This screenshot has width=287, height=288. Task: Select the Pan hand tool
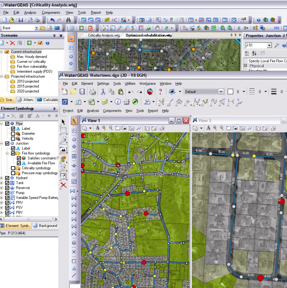coord(157,28)
